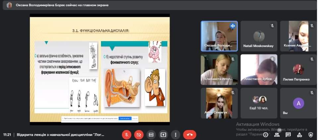The width and height of the screenshot is (318, 140).
Task: Expand the 'Ещё 10 чел.' participants tile
Action: pos(258,103)
